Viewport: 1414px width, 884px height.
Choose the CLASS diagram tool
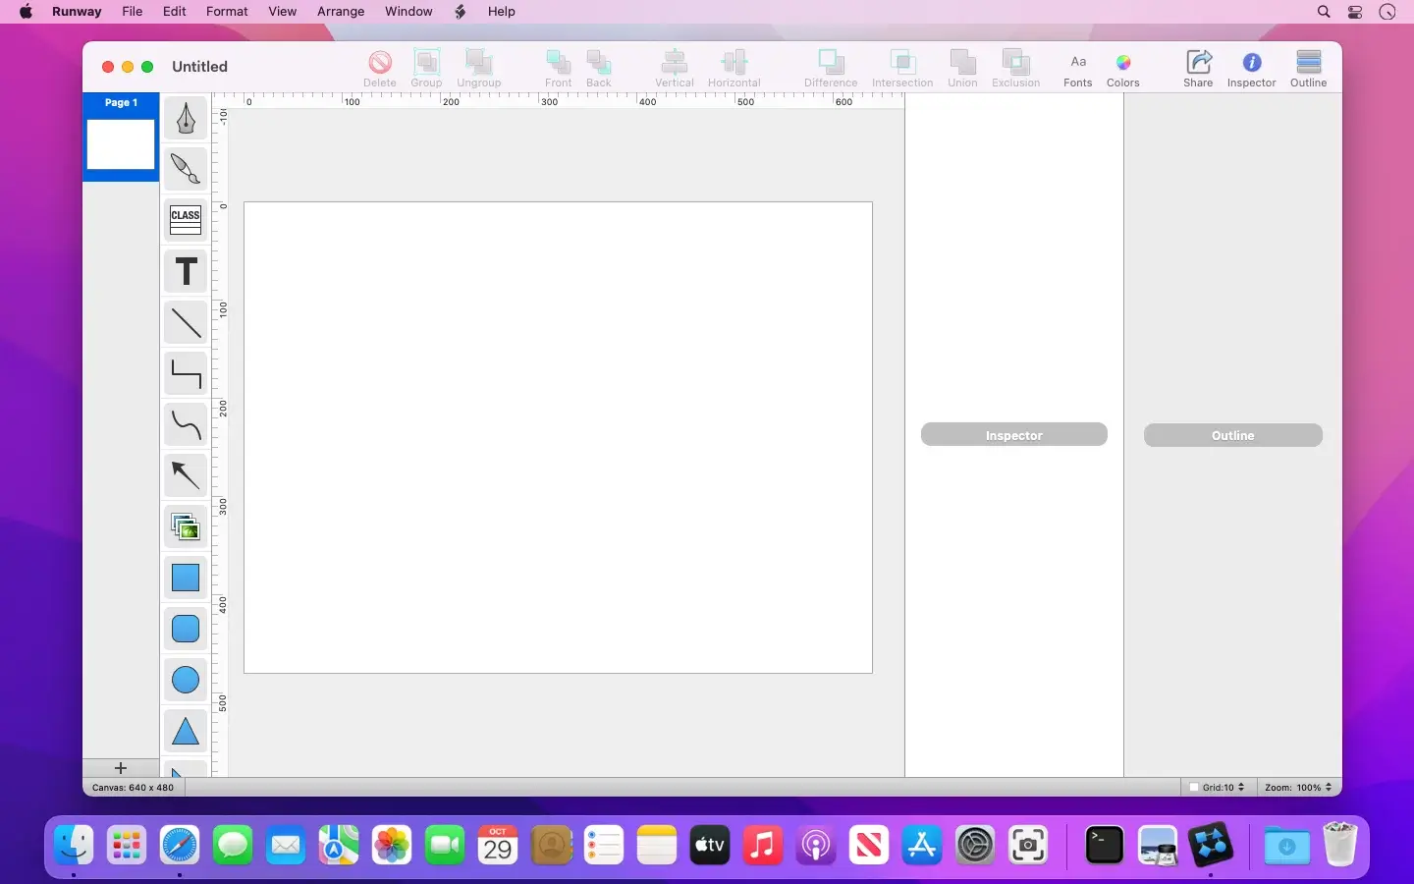pos(186,221)
